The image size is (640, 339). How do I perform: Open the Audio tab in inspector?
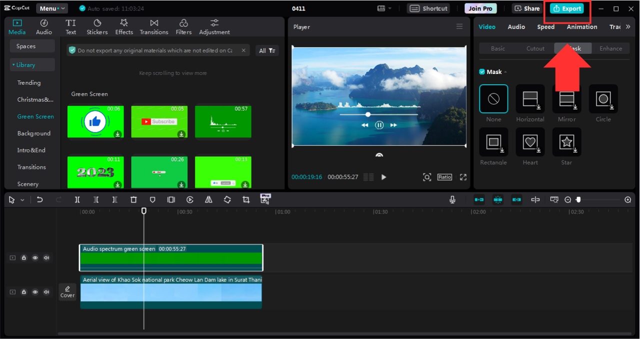[516, 27]
